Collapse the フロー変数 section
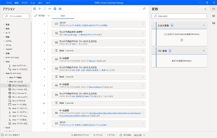Screen dimensions: 217x138 point(204,51)
